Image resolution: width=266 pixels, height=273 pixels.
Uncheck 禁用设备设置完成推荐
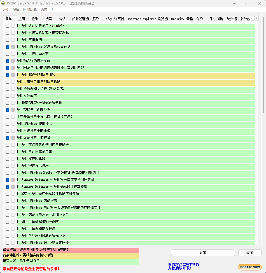click(7, 138)
